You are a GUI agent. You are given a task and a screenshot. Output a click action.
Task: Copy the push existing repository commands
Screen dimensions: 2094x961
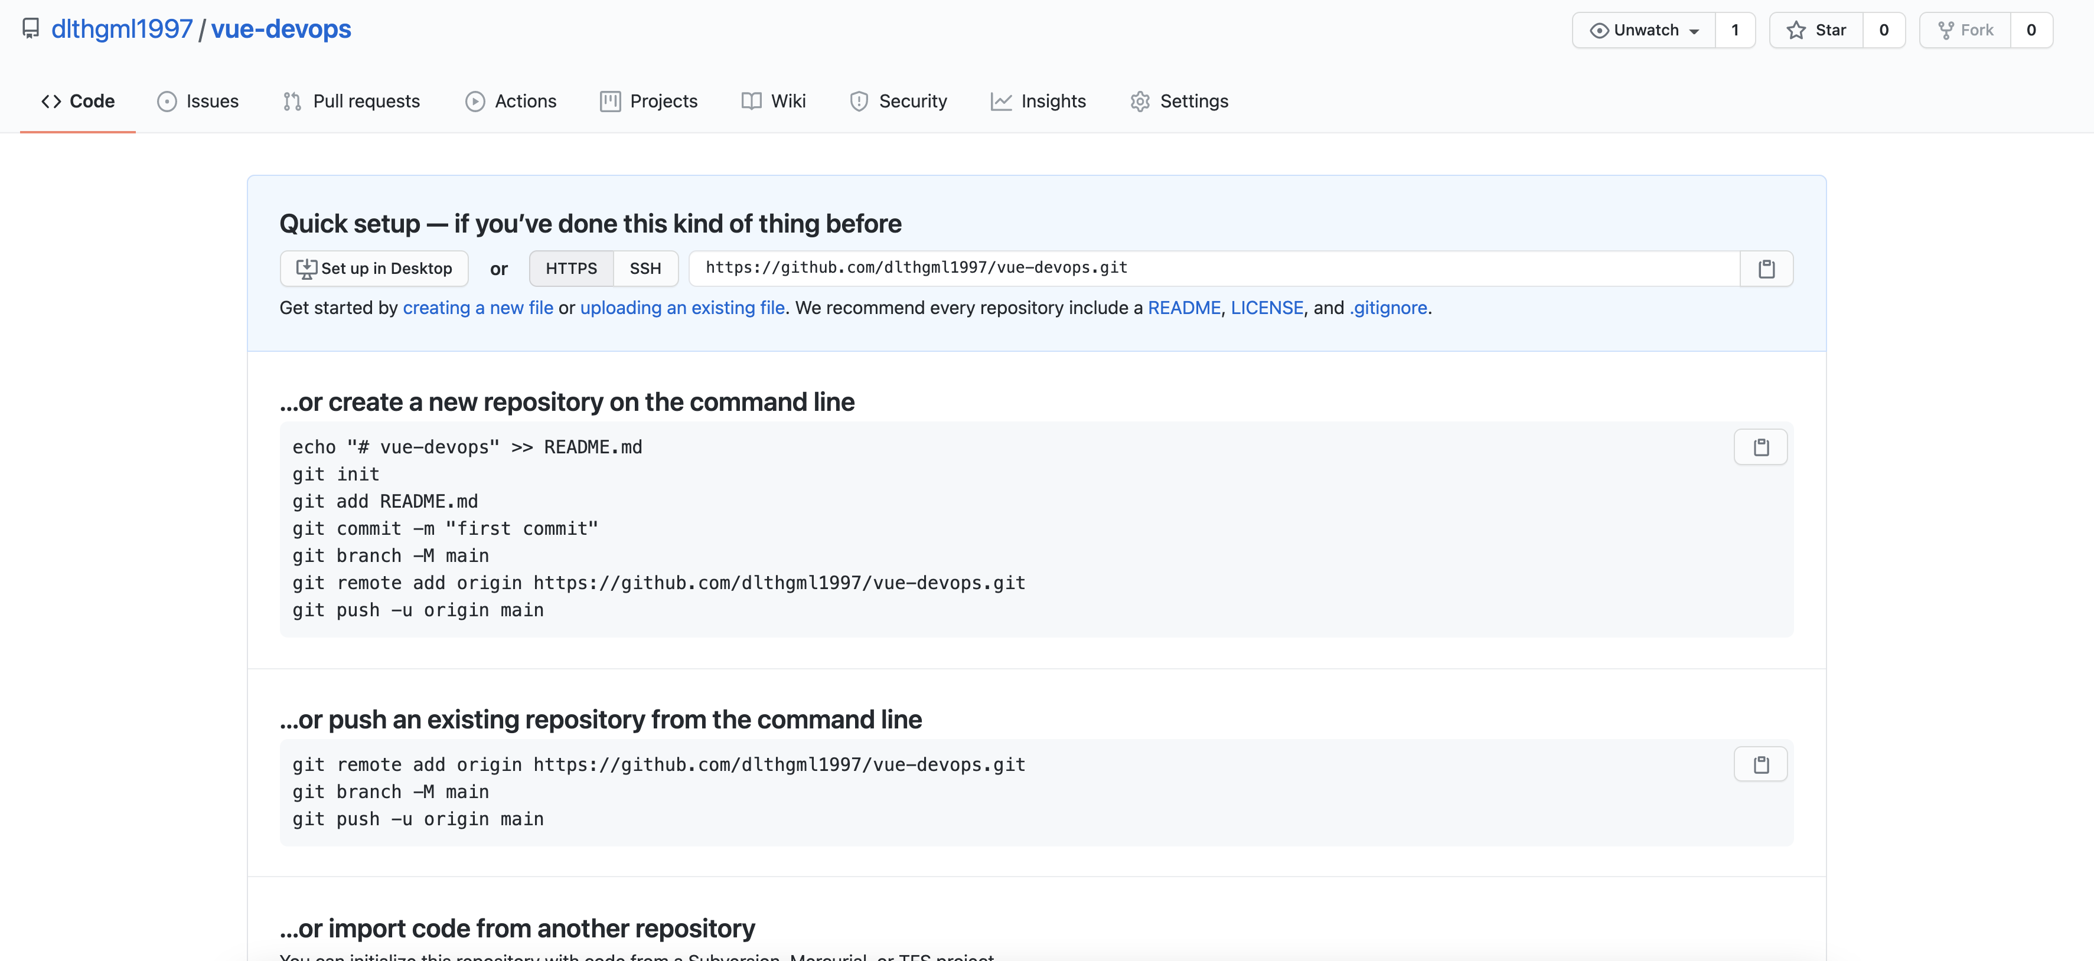[x=1760, y=764]
